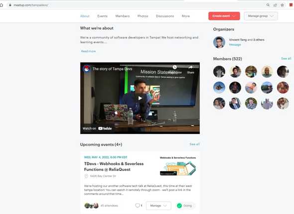This screenshot has width=294, height=214.
Task: Click Message link under organizer name
Action: tap(235, 45)
